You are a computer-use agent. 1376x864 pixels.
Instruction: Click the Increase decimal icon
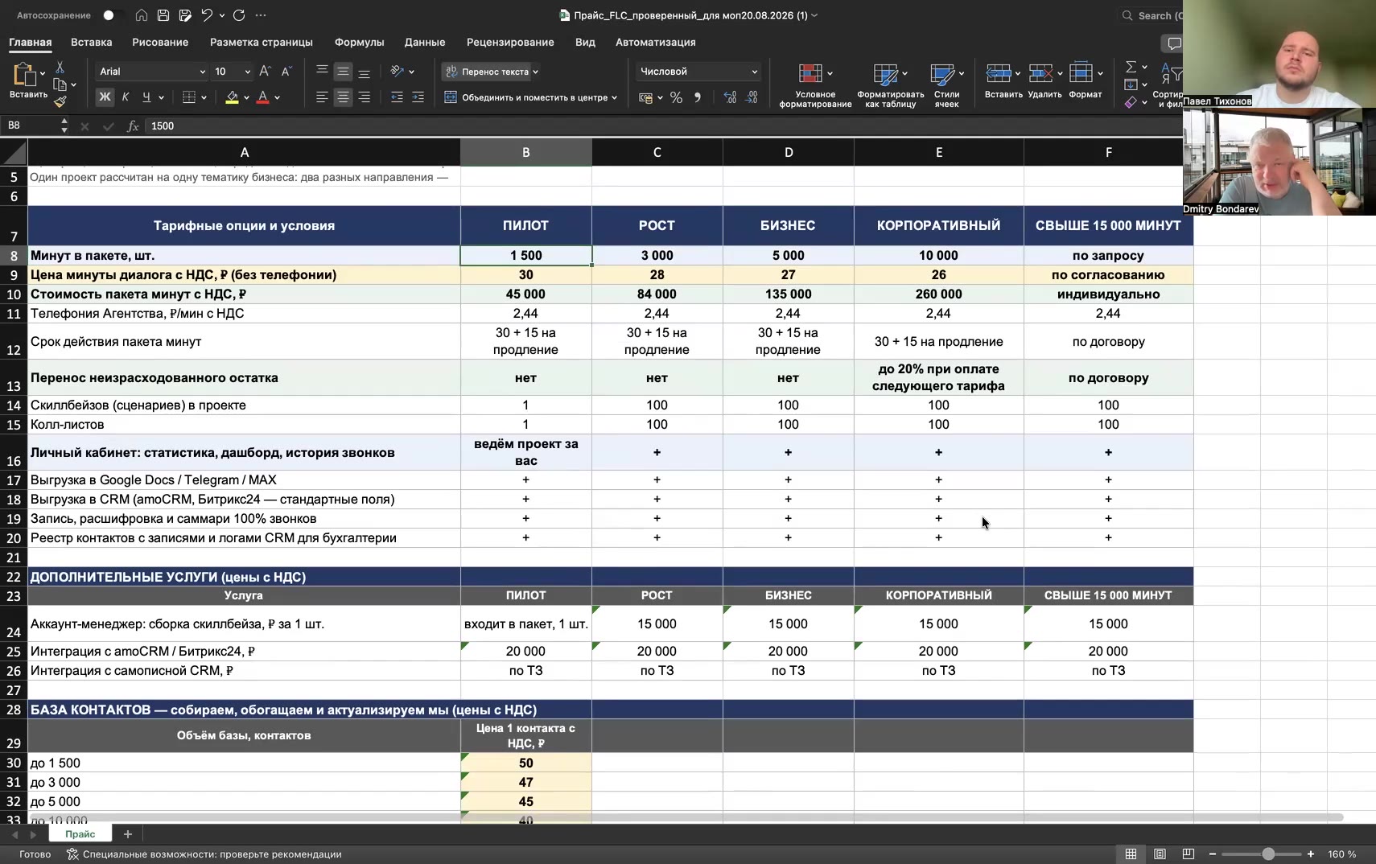click(731, 97)
